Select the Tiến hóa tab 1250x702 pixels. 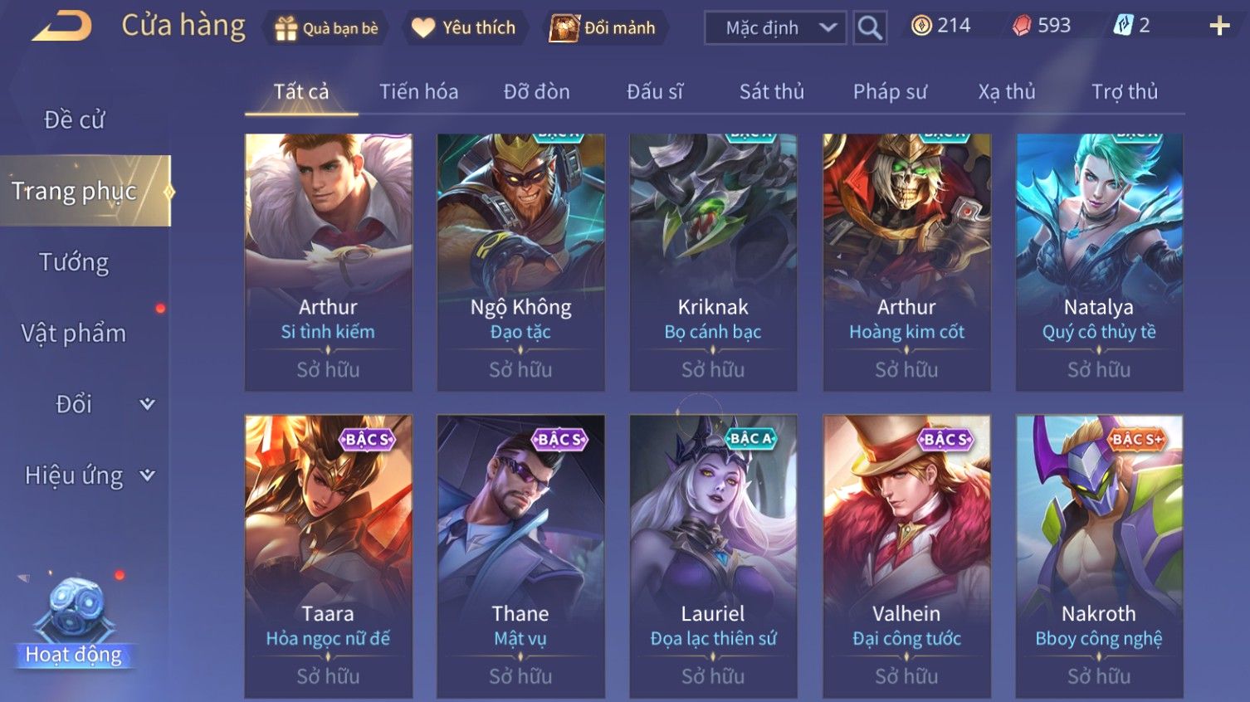[x=418, y=91]
